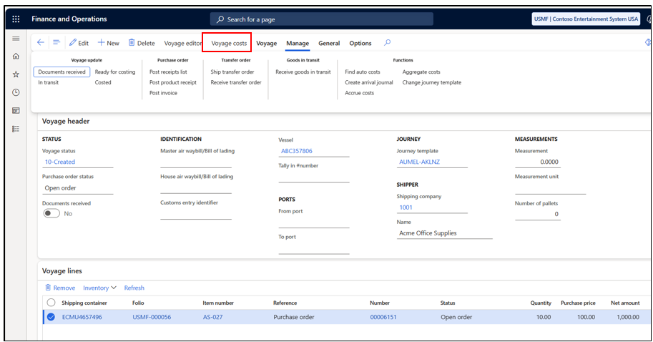Click the Customs entry identifier field
This screenshot has height=342, width=653.
[x=196, y=214]
